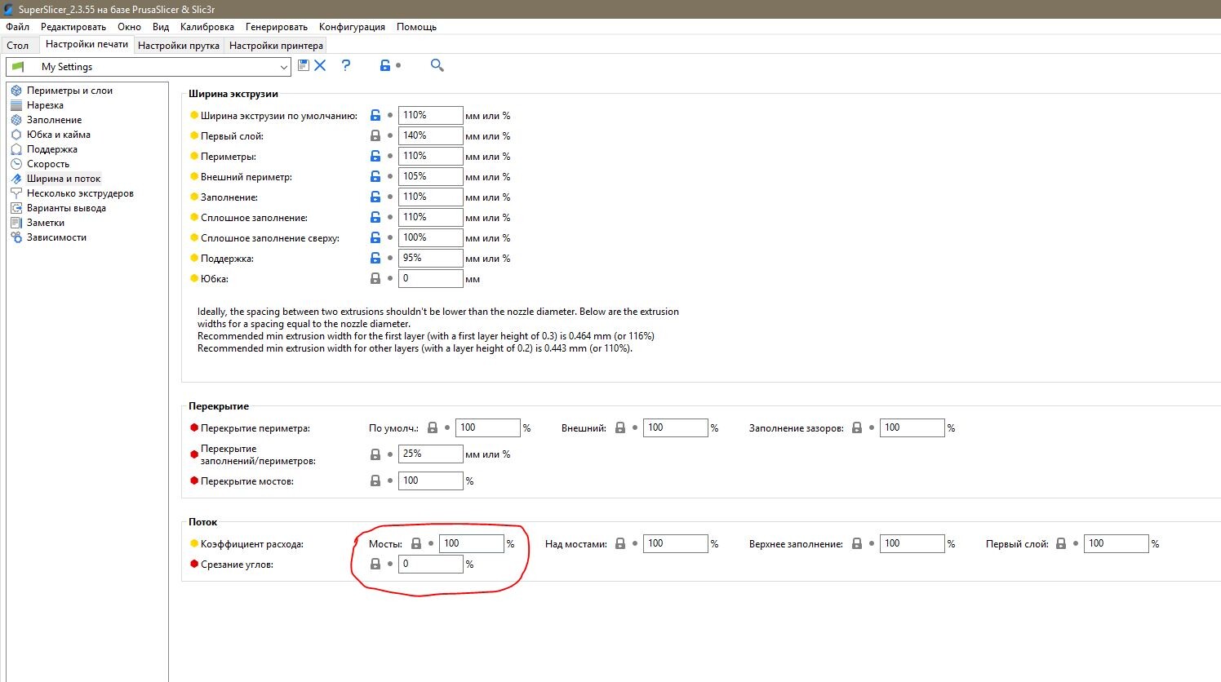Select Варианты вывода in sidebar
1221x682 pixels.
(x=66, y=208)
